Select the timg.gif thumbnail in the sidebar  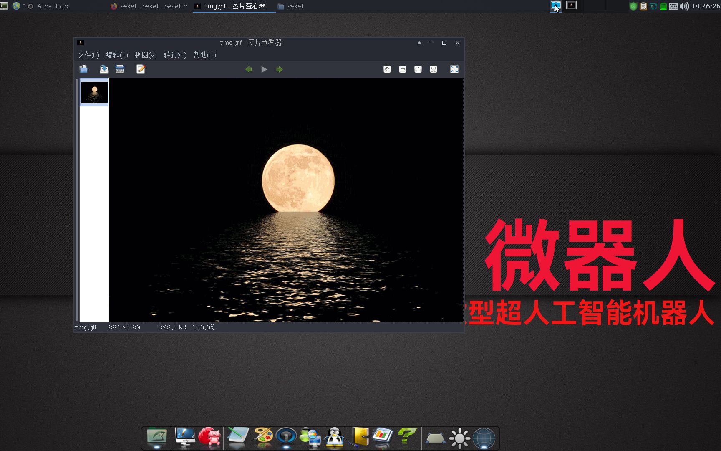coord(94,92)
